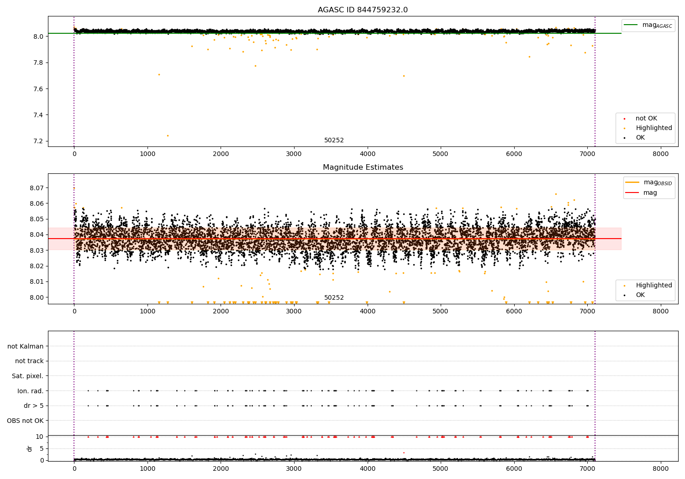Viewport: 685px width, 479px height.
Task: Click dr axis tick '5' in bottom panel
Action: (x=42, y=448)
